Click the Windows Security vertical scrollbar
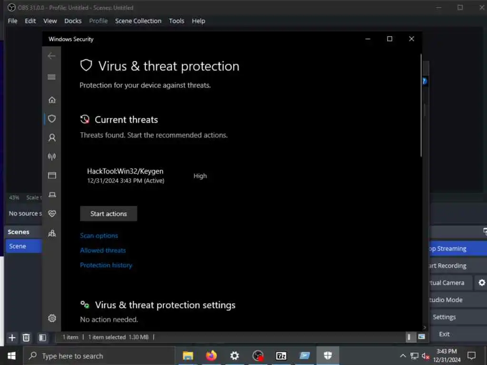Screen dimensions: 487x365 pyautogui.click(x=421, y=106)
